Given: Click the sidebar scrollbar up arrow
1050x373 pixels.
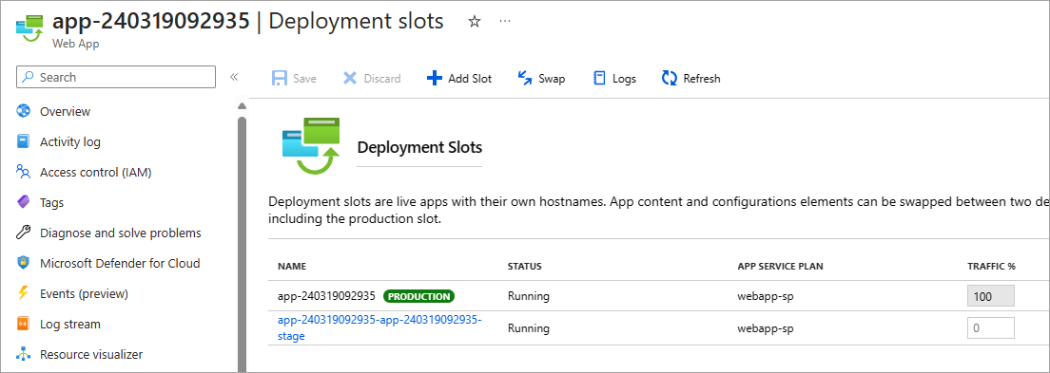Looking at the screenshot, I should point(243,105).
